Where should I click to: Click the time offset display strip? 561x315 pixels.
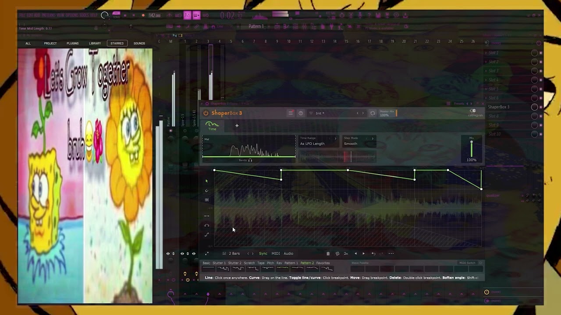pos(337,156)
